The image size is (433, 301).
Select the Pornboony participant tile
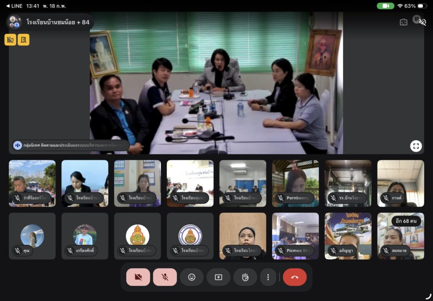pyautogui.click(x=295, y=183)
